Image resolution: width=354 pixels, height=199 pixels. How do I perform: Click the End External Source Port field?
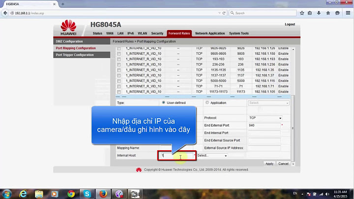pyautogui.click(x=264, y=140)
